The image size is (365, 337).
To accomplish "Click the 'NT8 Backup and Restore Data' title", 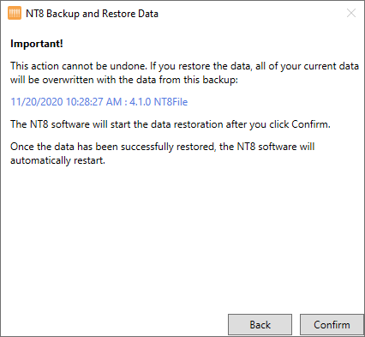I will (92, 14).
